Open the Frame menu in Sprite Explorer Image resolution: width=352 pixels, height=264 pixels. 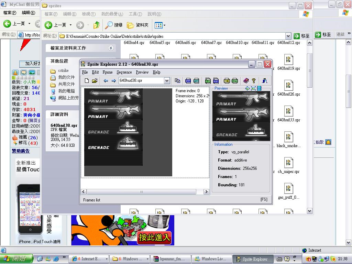pyautogui.click(x=108, y=72)
